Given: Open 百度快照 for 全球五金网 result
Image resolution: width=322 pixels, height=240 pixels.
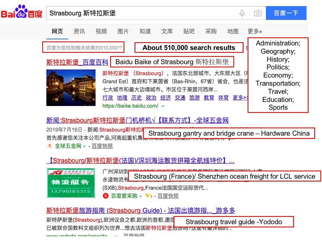Looking at the screenshot, I should click(x=102, y=146).
